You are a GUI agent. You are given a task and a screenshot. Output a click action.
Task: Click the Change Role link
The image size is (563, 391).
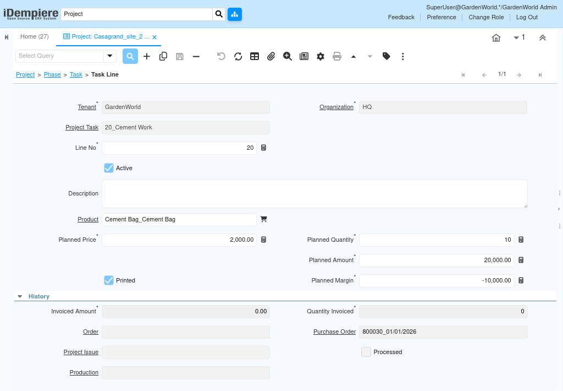[x=486, y=17]
